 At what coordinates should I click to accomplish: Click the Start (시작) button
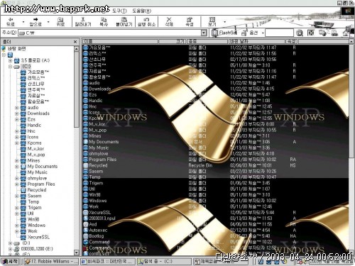(x=10, y=261)
